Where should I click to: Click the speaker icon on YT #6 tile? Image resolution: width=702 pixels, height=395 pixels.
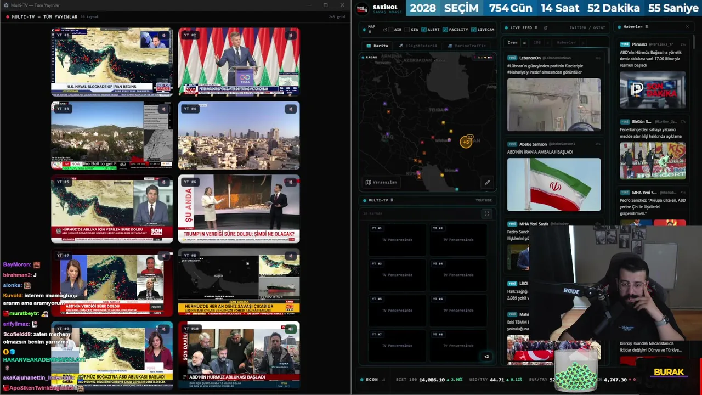coord(291,182)
